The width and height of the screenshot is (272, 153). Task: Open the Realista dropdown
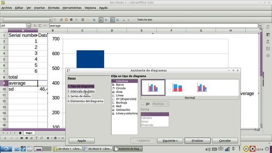tap(161, 104)
